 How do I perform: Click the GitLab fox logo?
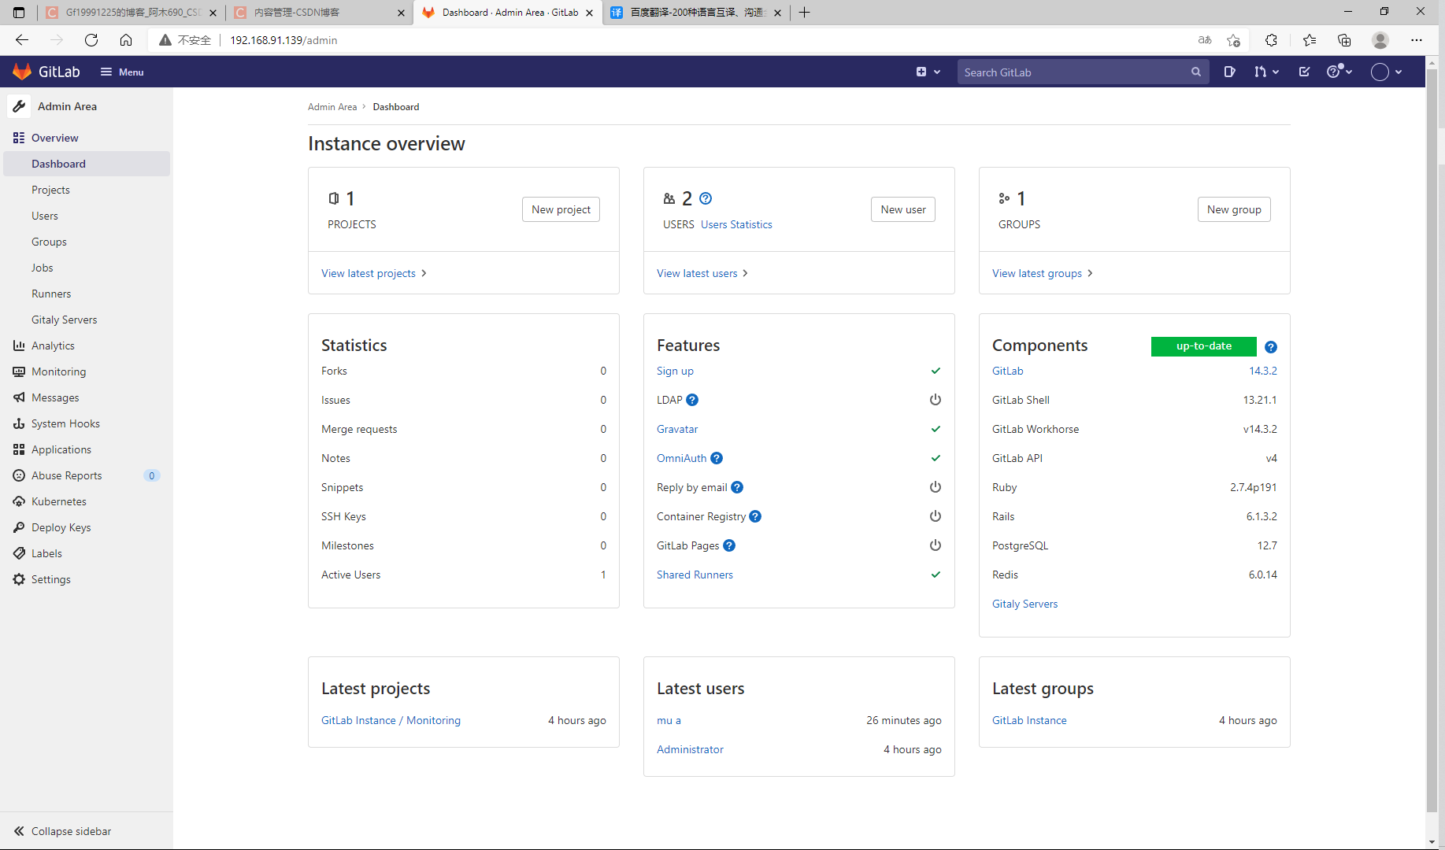click(x=22, y=72)
